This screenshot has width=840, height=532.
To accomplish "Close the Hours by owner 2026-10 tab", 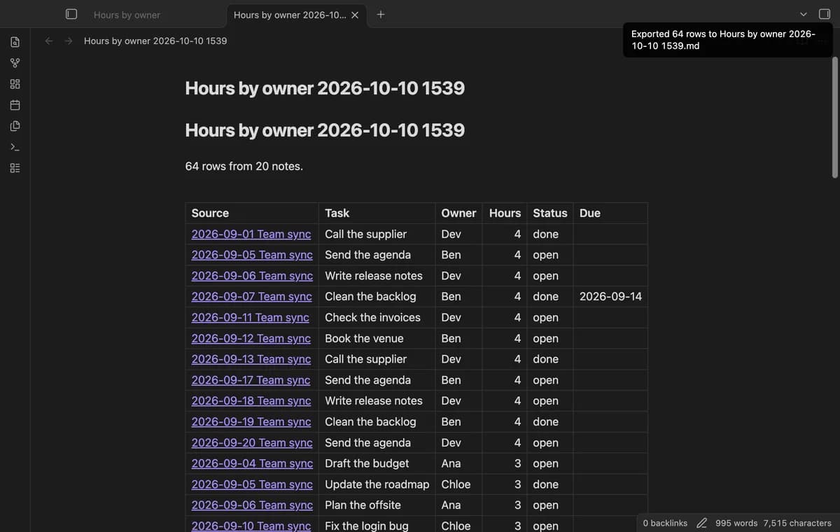I will [x=355, y=15].
